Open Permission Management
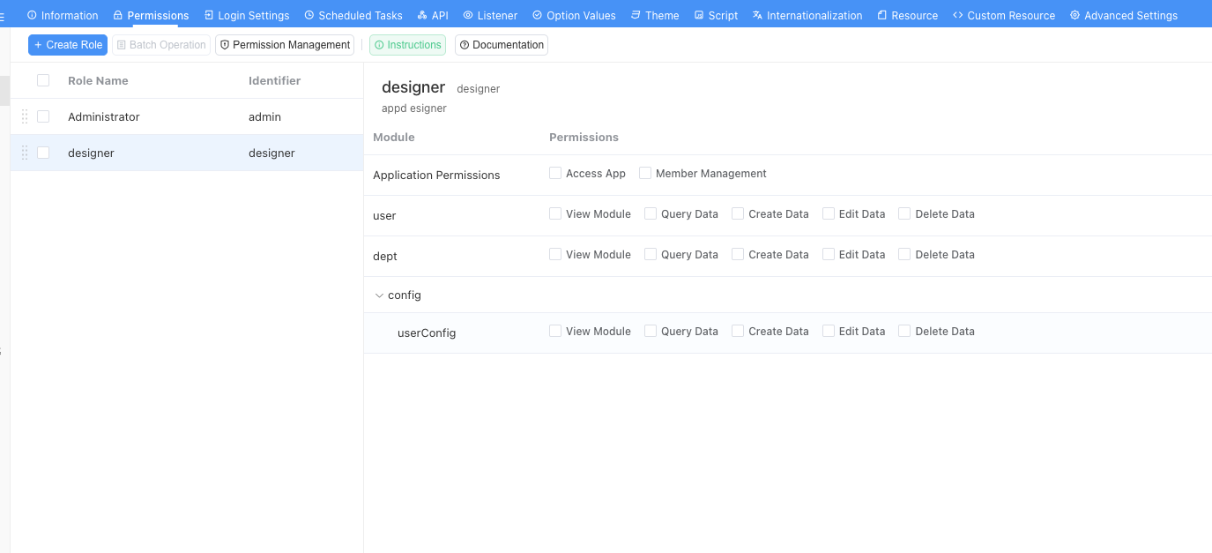Viewport: 1212px width, 553px height. click(285, 45)
